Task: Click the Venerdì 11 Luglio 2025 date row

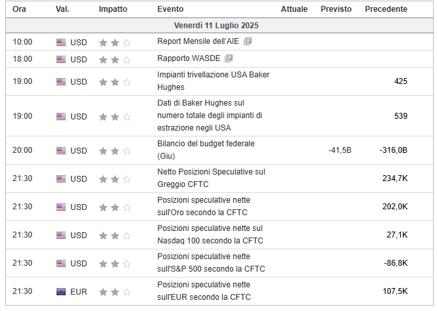Action: coord(216,26)
